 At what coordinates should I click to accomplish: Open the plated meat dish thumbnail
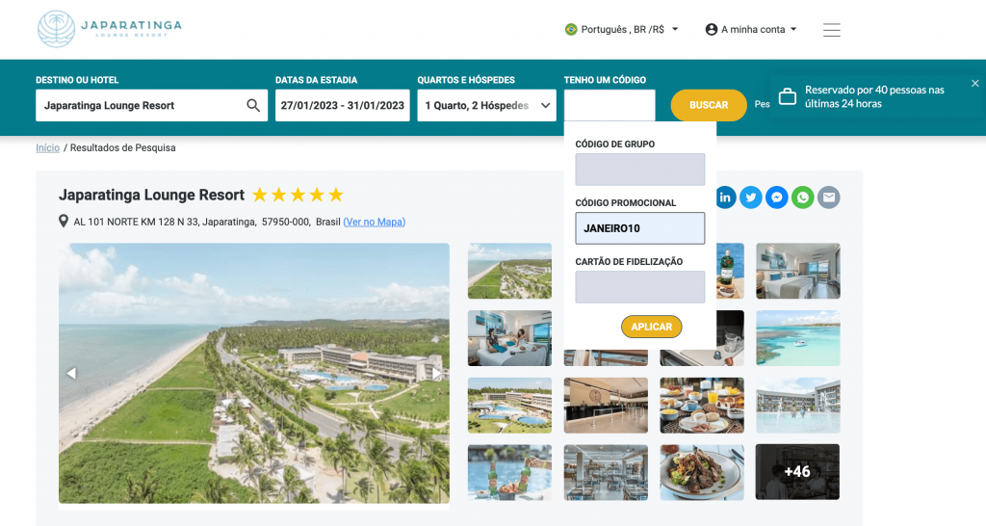coord(702,472)
